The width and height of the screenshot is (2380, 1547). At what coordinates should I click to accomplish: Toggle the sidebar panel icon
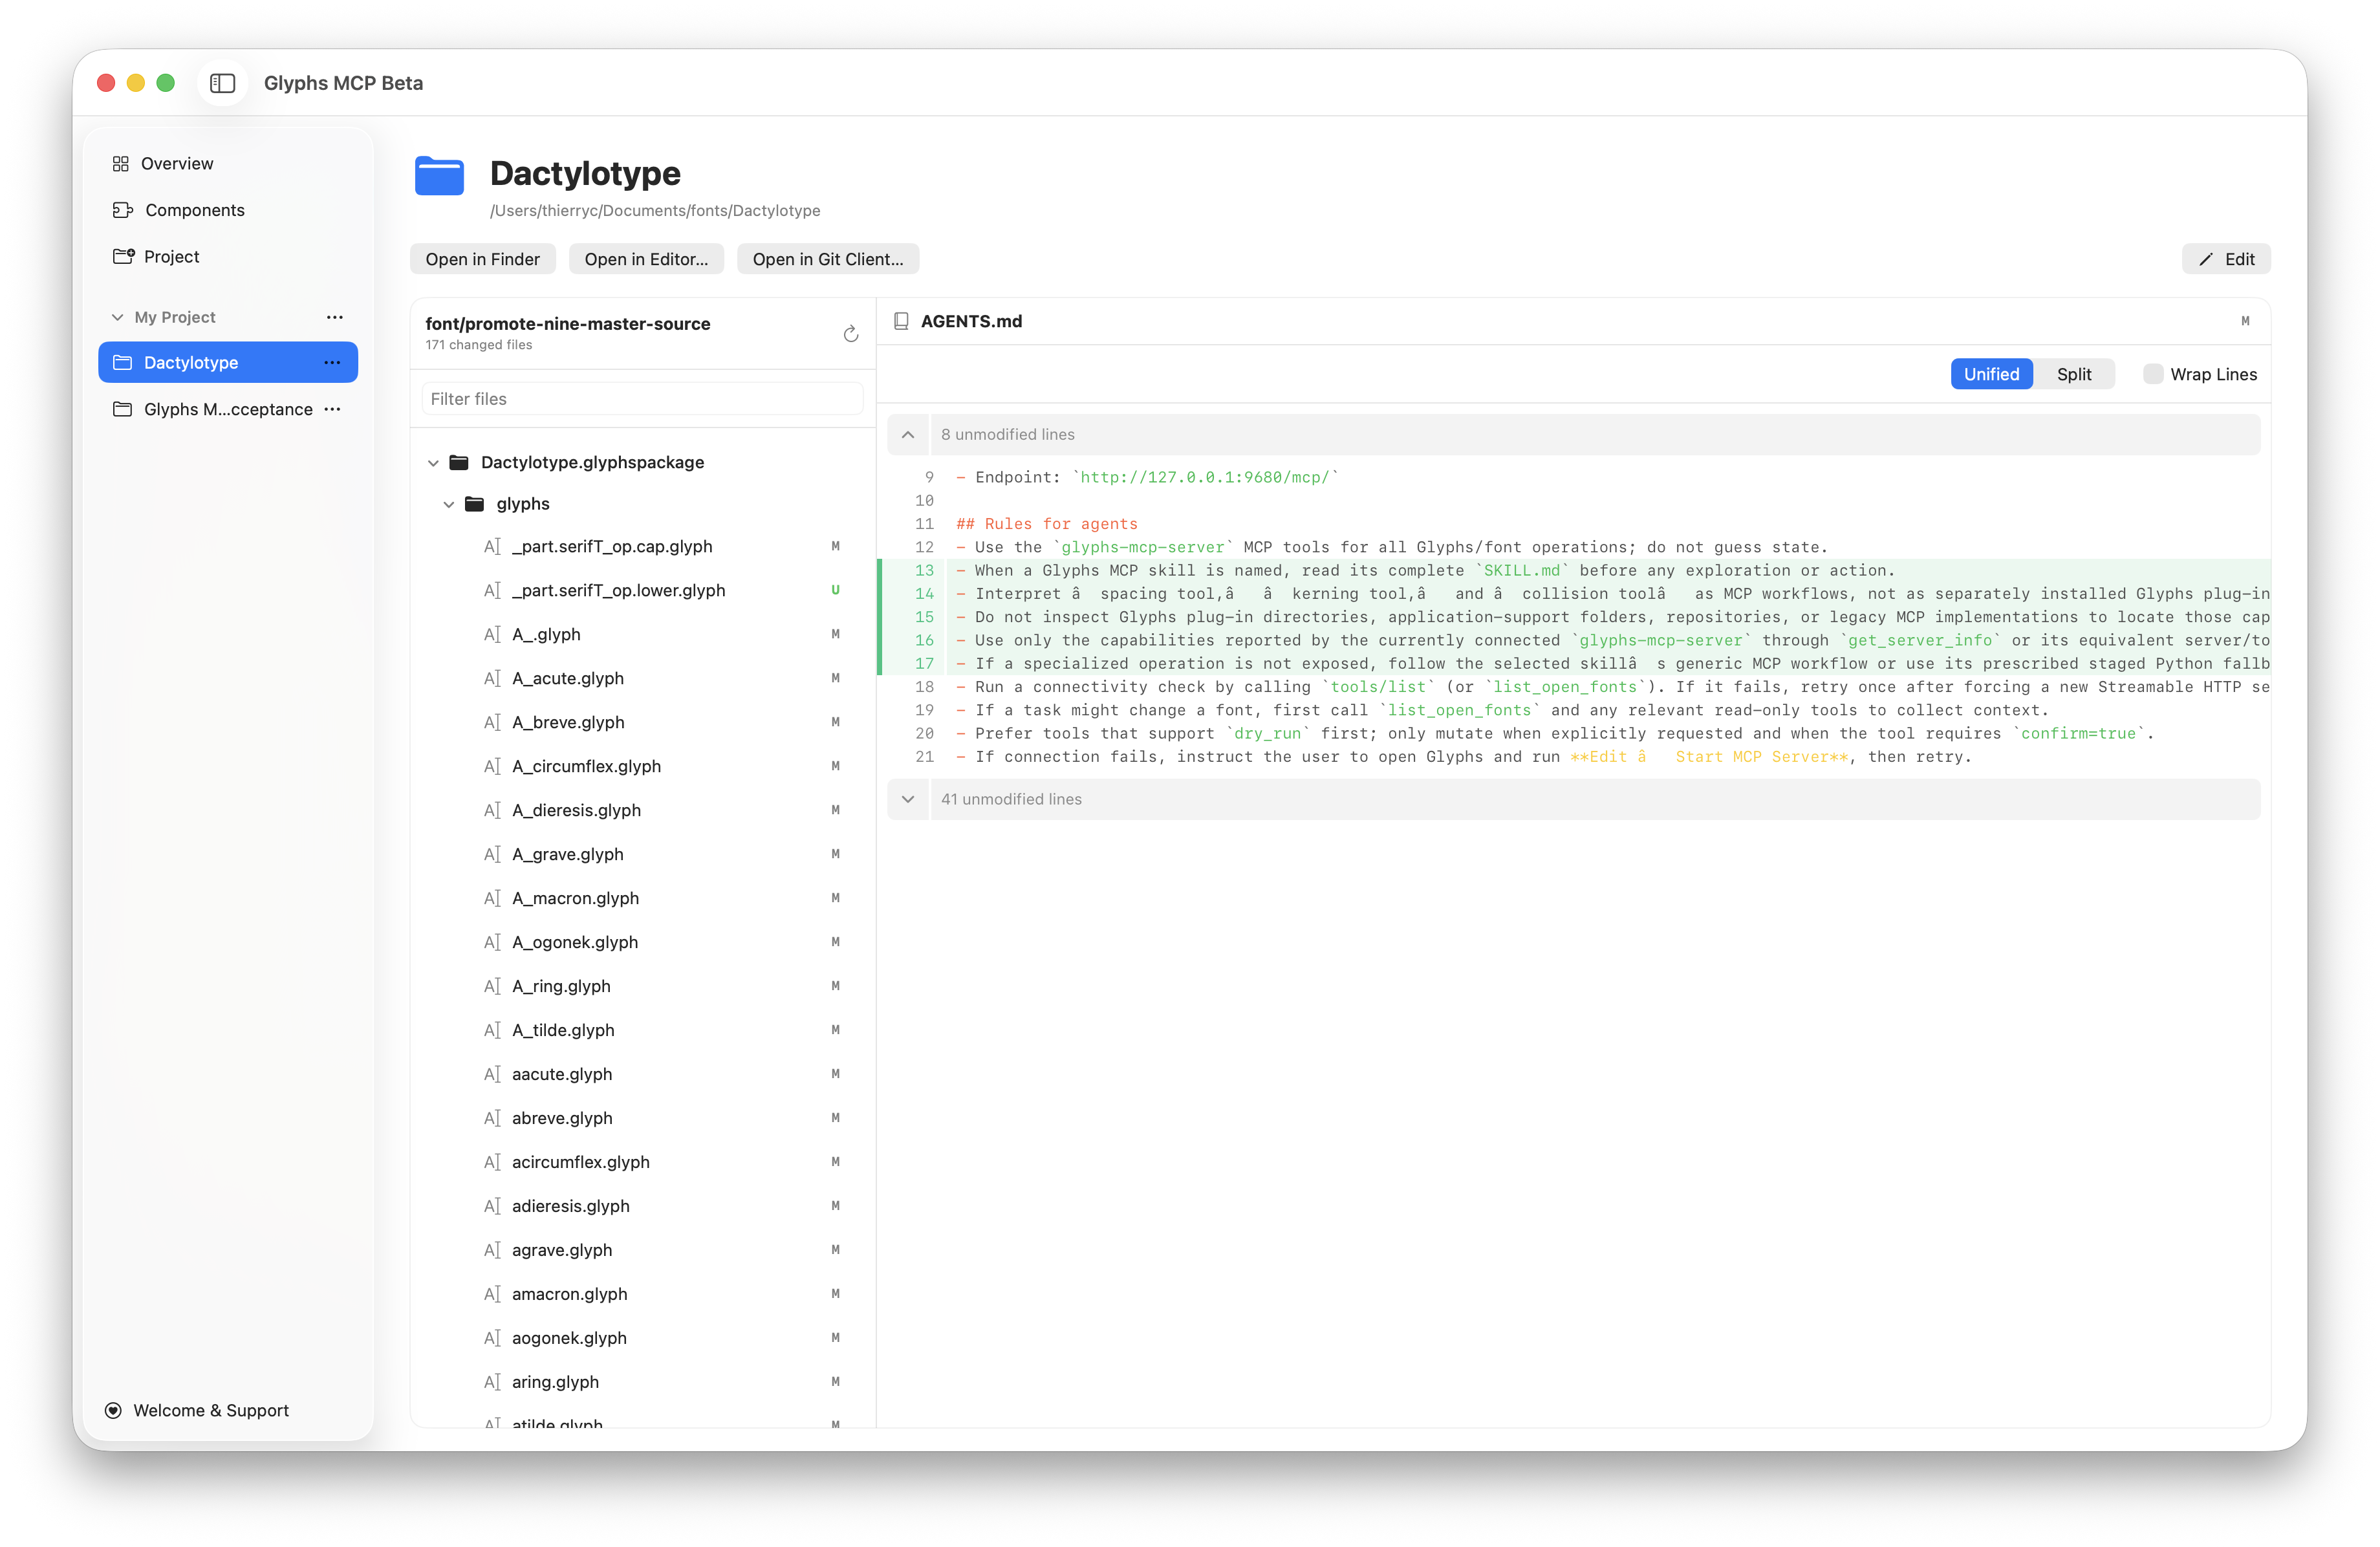222,83
